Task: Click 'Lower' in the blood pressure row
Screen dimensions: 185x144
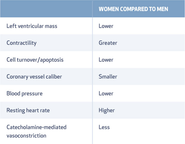Action: tap(106, 93)
